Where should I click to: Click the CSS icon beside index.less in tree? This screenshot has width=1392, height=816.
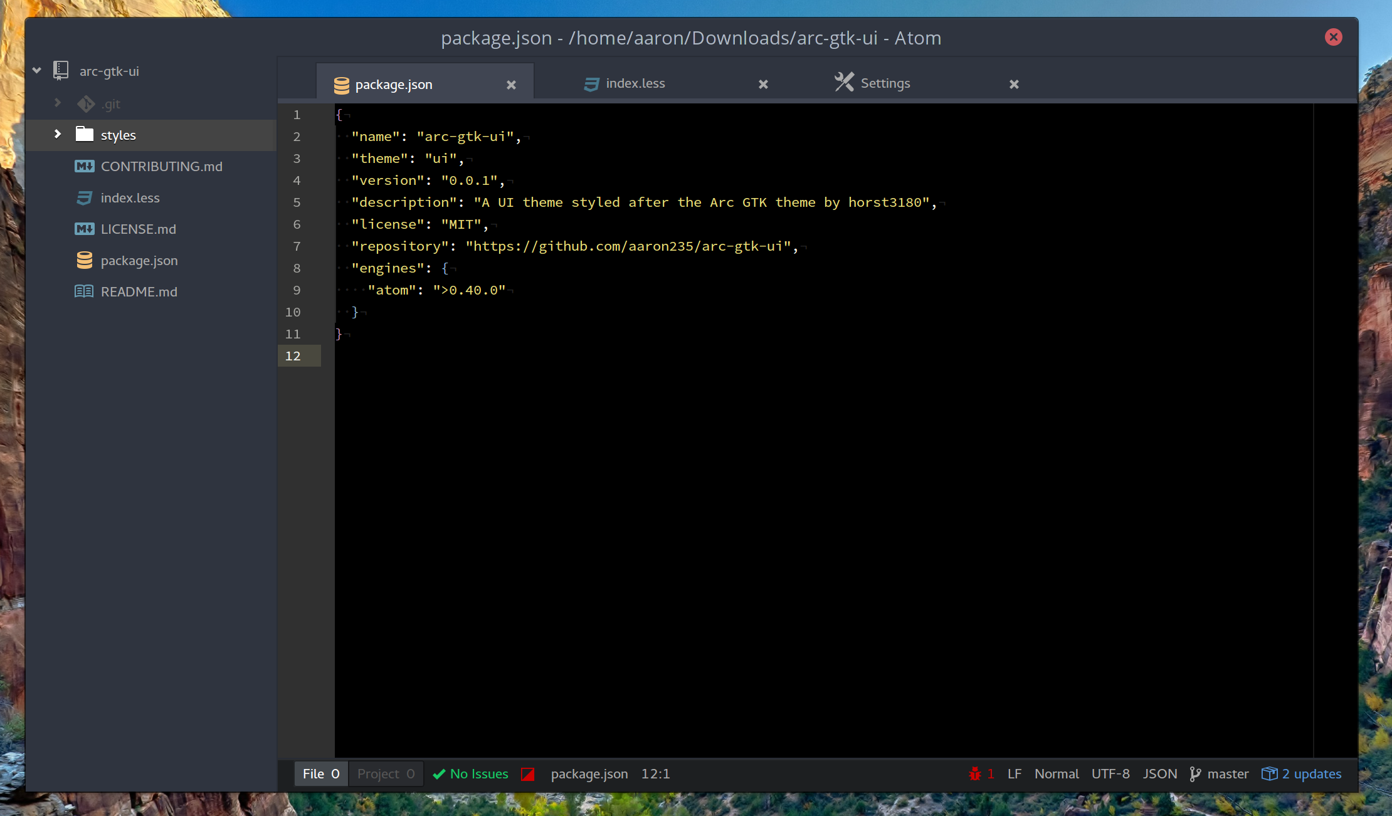[85, 198]
